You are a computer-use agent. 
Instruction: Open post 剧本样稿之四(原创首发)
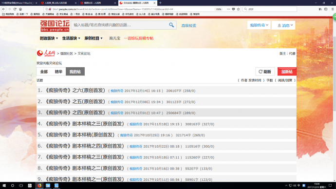tap(84, 146)
